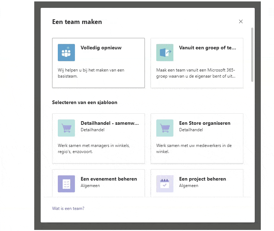Choose the 'Vanuit een groep of te...' title
The height and width of the screenshot is (231, 274).
[207, 48]
